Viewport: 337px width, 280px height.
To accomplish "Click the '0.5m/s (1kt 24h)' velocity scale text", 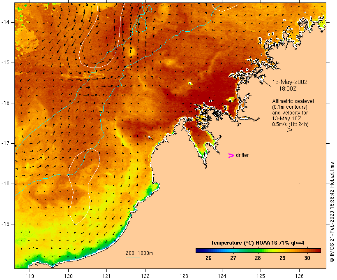I will (x=290, y=124).
